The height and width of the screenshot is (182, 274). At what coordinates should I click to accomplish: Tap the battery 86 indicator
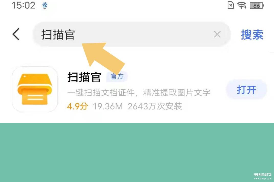pos(257,5)
